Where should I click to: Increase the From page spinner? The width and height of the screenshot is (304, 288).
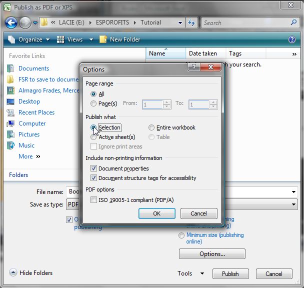(166, 102)
